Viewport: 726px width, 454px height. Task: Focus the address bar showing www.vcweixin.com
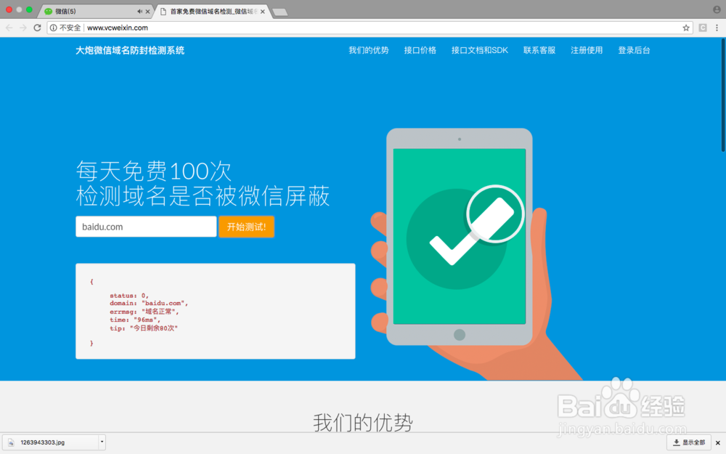tap(370, 28)
